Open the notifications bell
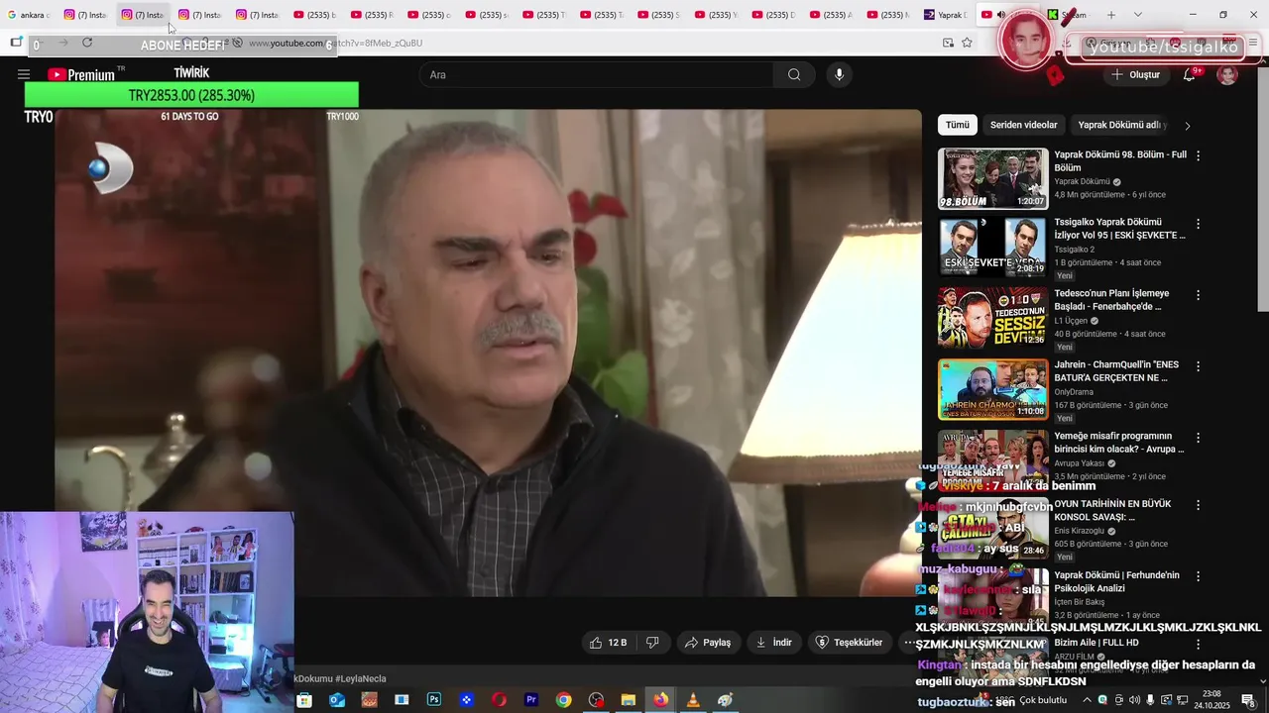1269x713 pixels. click(1189, 75)
